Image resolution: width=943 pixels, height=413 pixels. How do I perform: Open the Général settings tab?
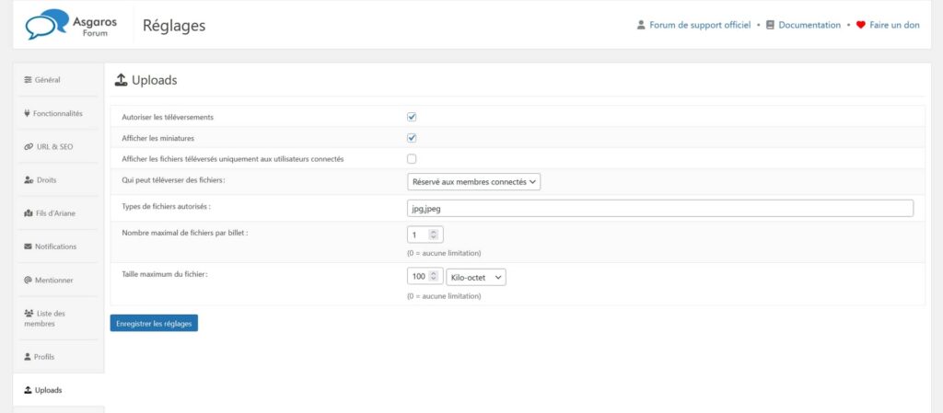pyautogui.click(x=47, y=80)
